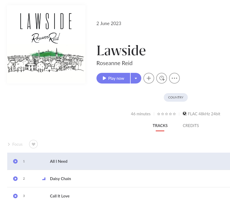The height and width of the screenshot is (202, 230).
Task: Switch to the TRACKS tab
Action: [x=160, y=126]
